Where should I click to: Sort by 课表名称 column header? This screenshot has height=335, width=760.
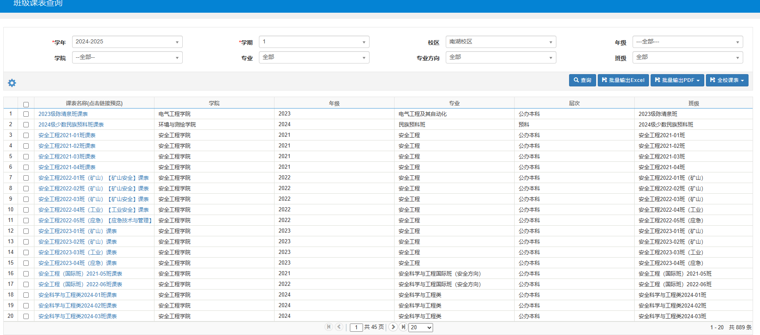click(x=94, y=103)
